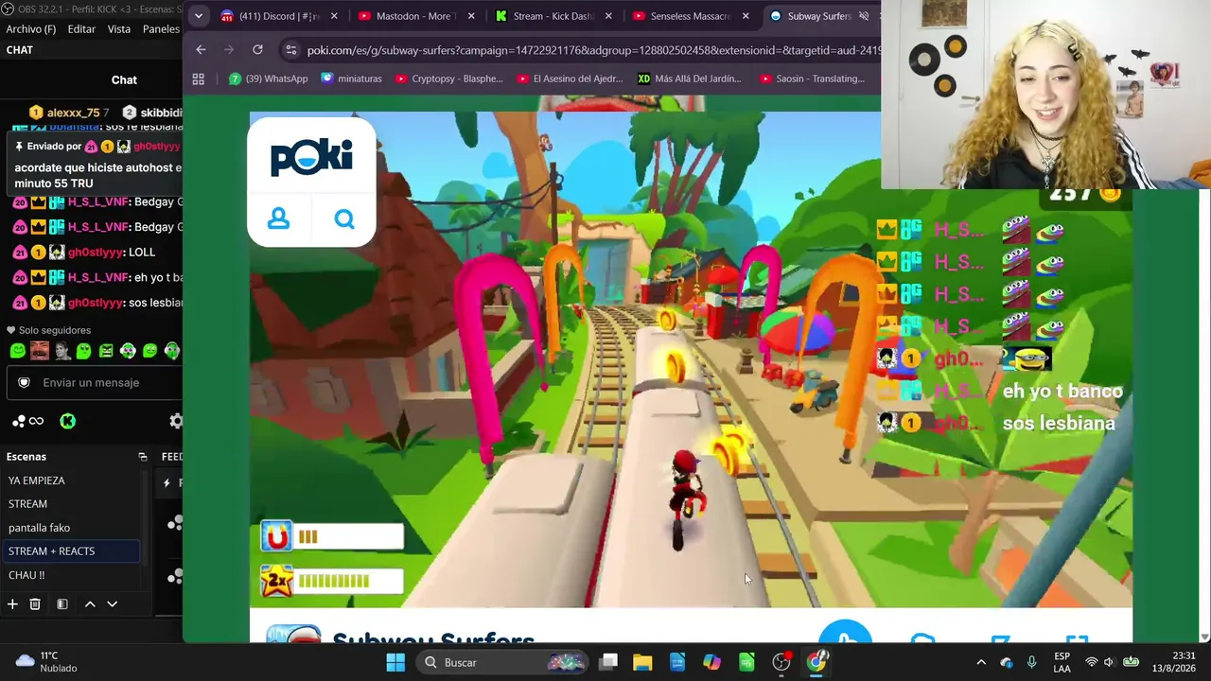Close the Discord browser tab
Image resolution: width=1211 pixels, height=681 pixels.
click(x=333, y=16)
